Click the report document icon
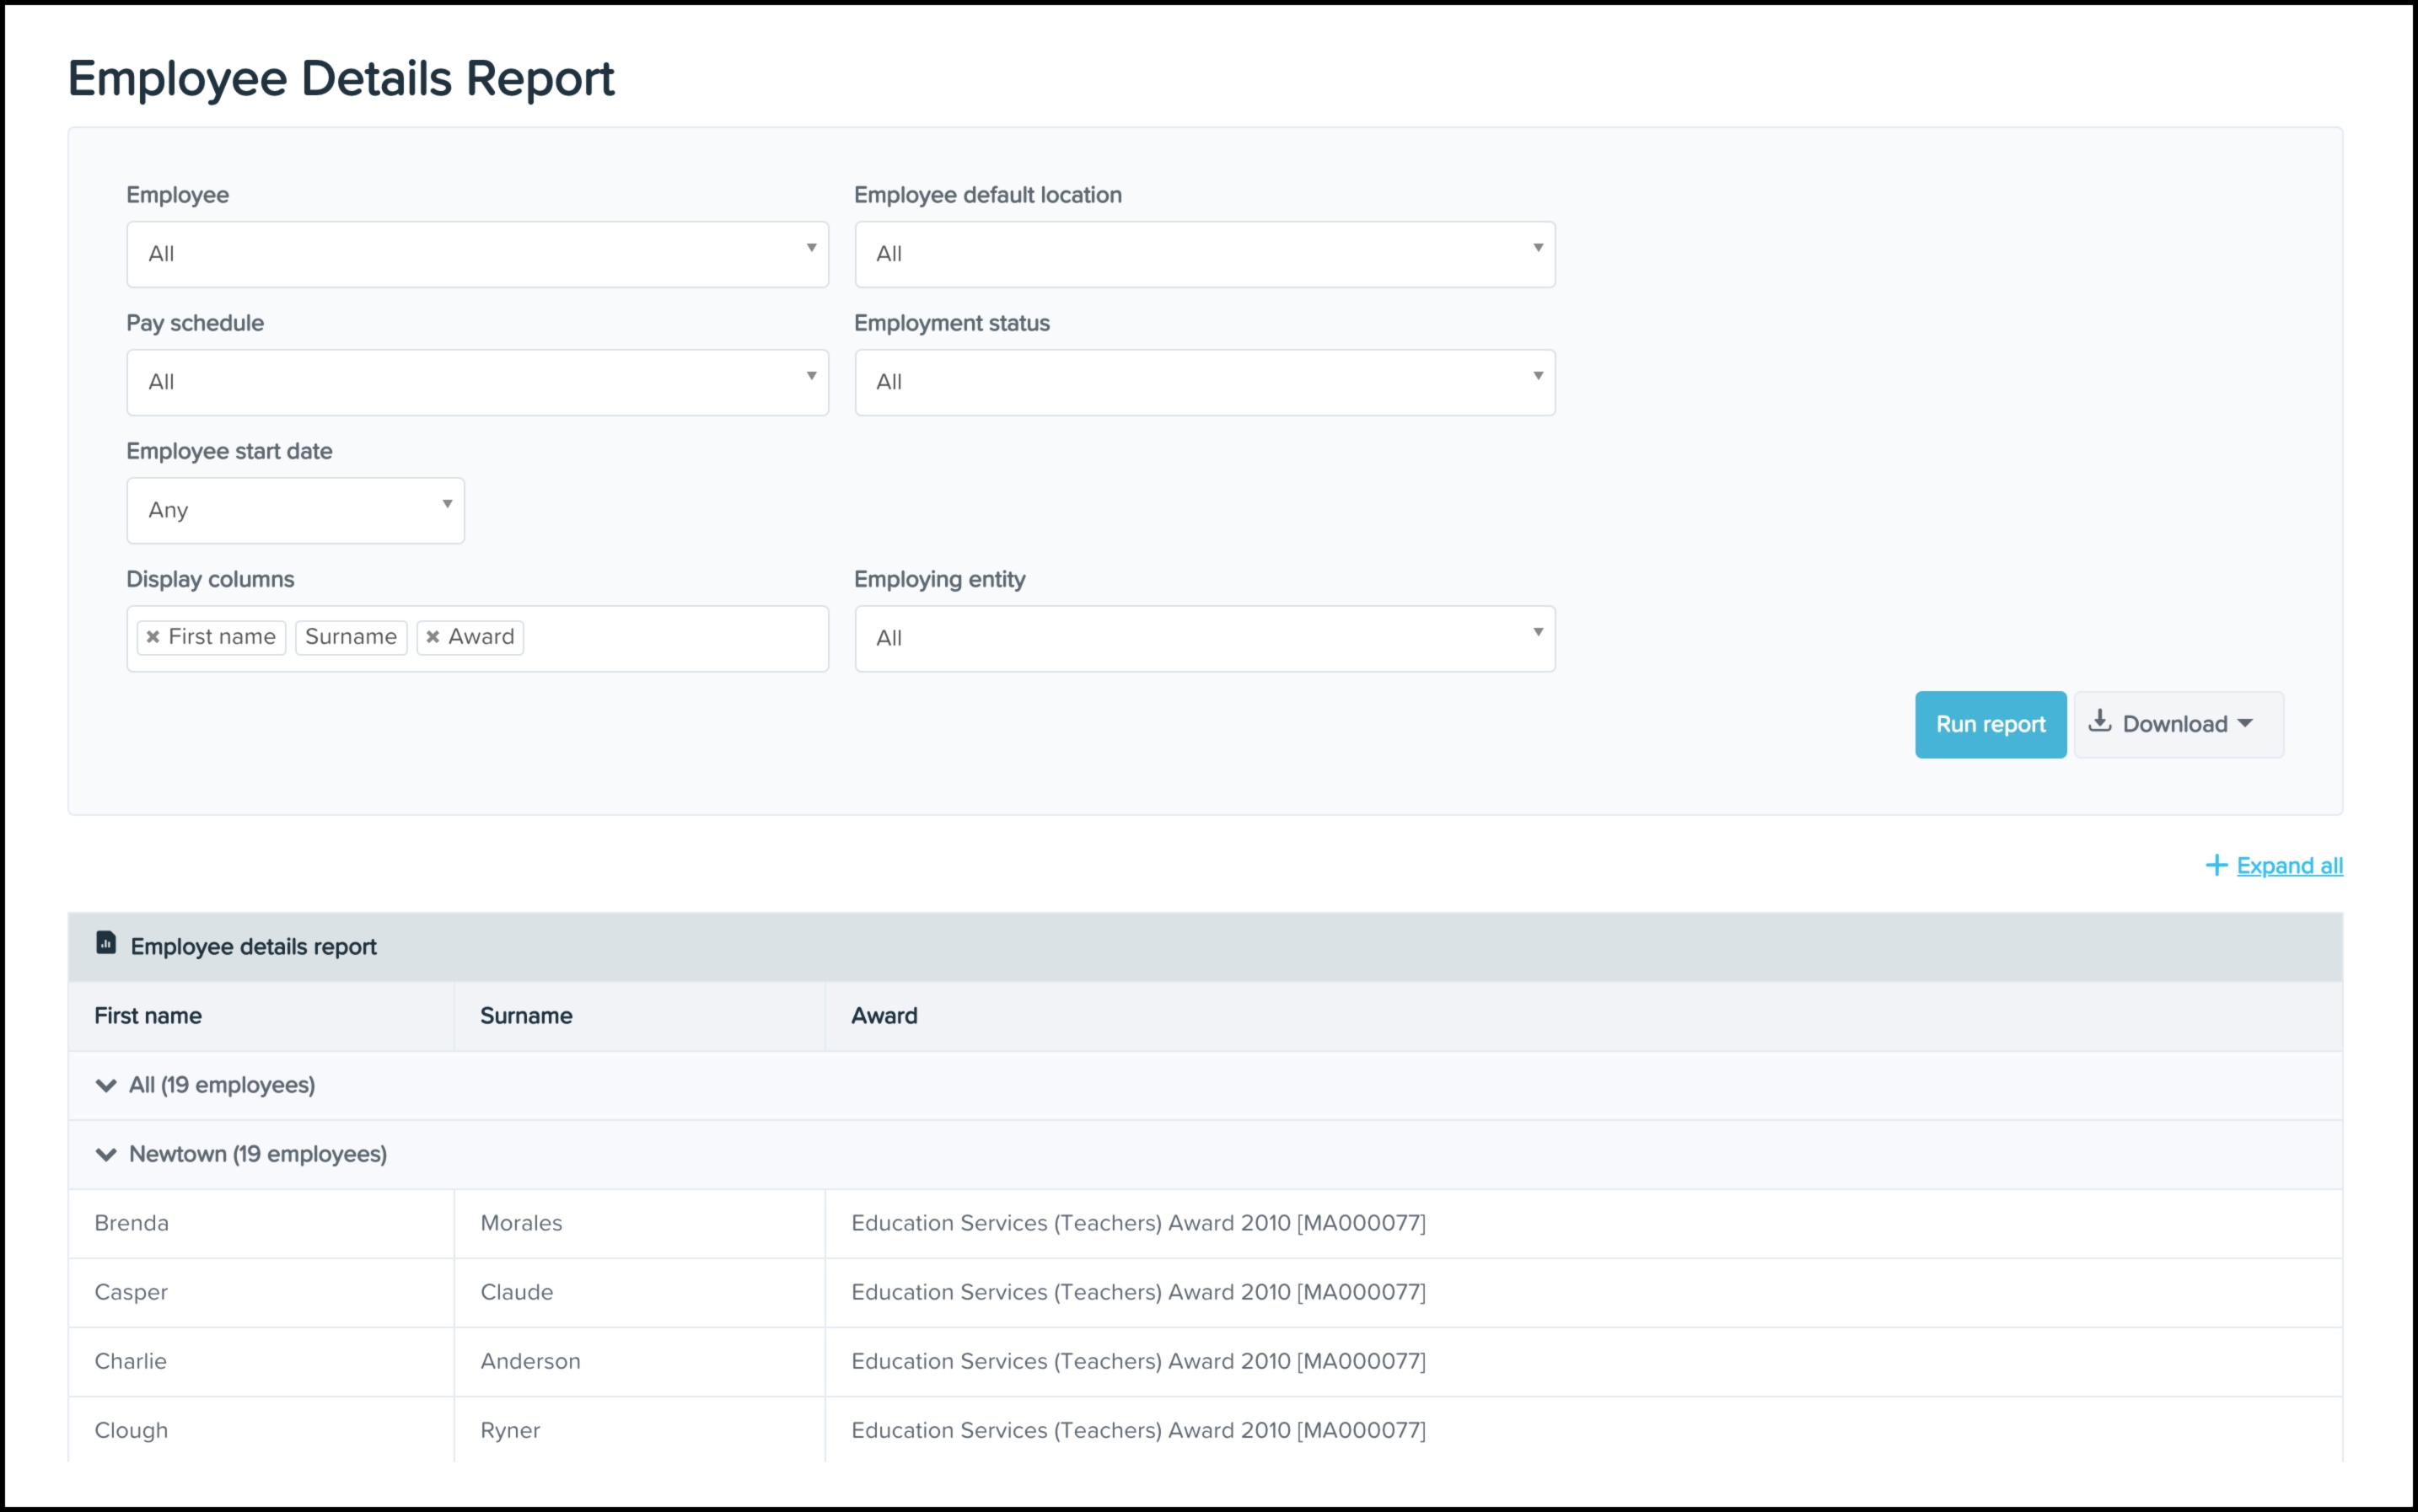2418x1512 pixels. click(106, 943)
